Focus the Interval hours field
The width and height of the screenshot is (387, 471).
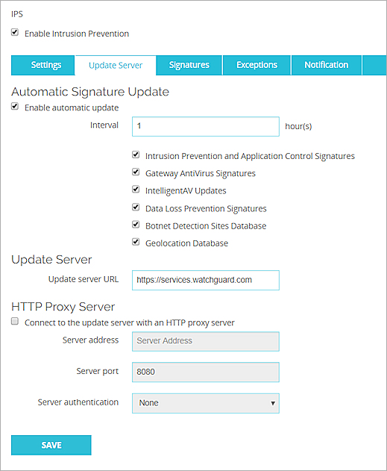tap(206, 126)
